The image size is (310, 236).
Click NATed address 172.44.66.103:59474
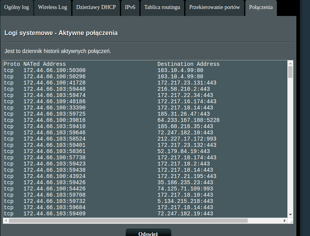point(55,95)
